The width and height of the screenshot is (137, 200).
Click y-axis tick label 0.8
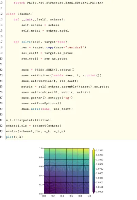(41, 157)
